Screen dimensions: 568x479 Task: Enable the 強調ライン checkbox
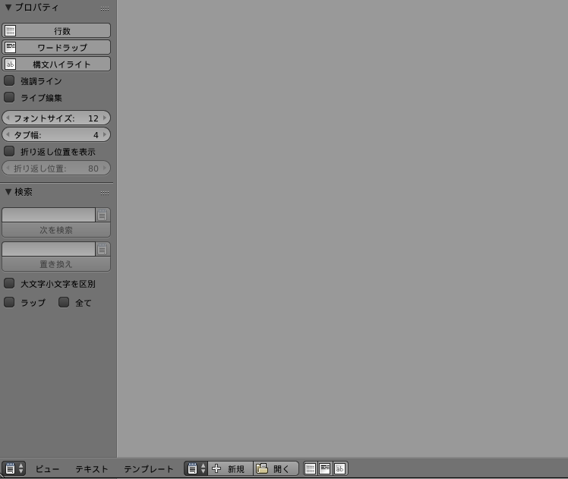[x=9, y=80]
